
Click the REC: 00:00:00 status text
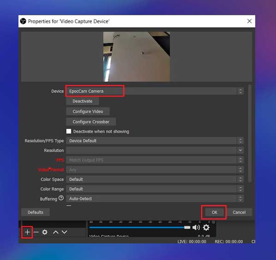[228, 242]
